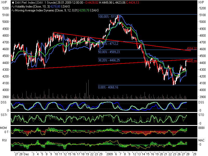Screen dimensions: 208x156
Task: Click the line icon beside Moving Average Index Dynamic
Action: [13, 10]
